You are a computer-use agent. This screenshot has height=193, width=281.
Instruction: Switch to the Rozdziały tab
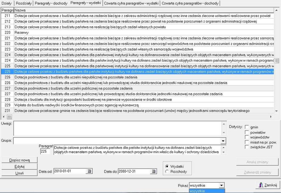[x=24, y=3]
